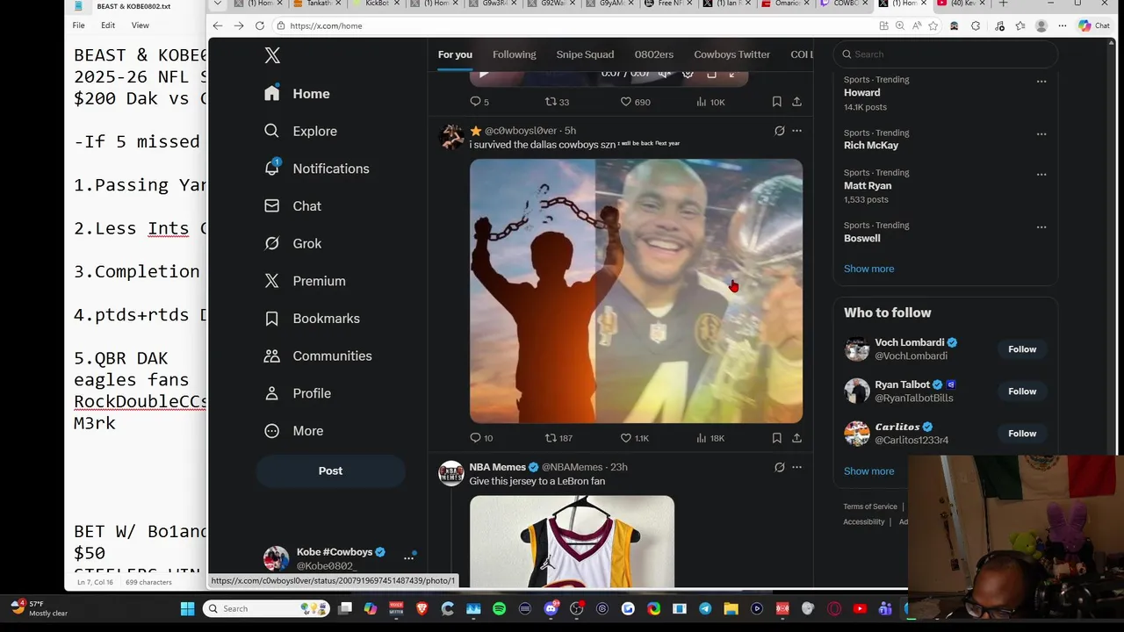Open the Dak Prescott trophy image
This screenshot has height=632, width=1124.
click(x=636, y=291)
